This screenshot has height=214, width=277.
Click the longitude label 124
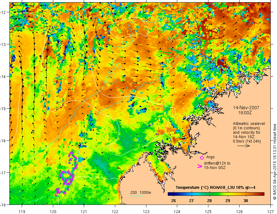(177, 211)
